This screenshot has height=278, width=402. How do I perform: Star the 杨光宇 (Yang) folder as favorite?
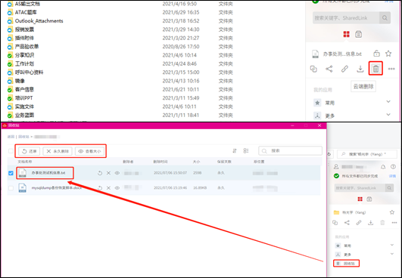[x=391, y=212]
